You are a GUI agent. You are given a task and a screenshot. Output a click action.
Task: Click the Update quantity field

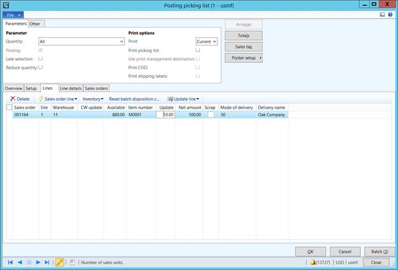[166, 115]
